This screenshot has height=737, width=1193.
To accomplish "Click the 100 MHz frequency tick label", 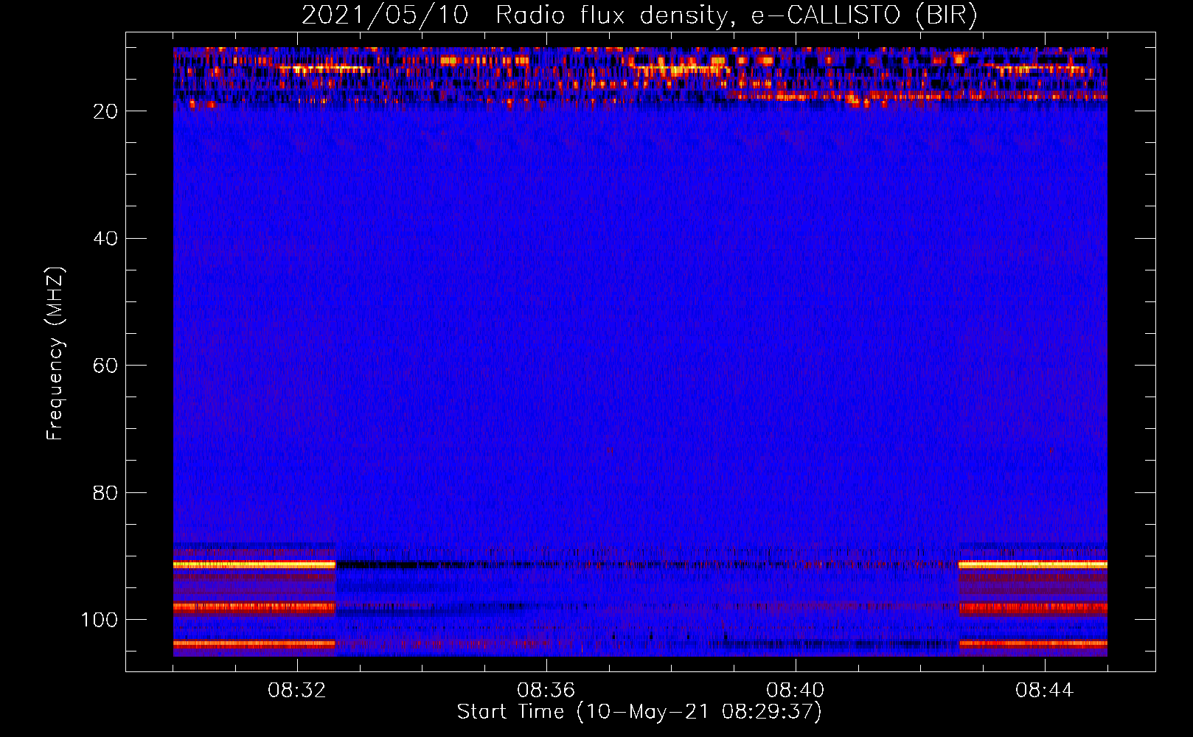I will [x=100, y=620].
